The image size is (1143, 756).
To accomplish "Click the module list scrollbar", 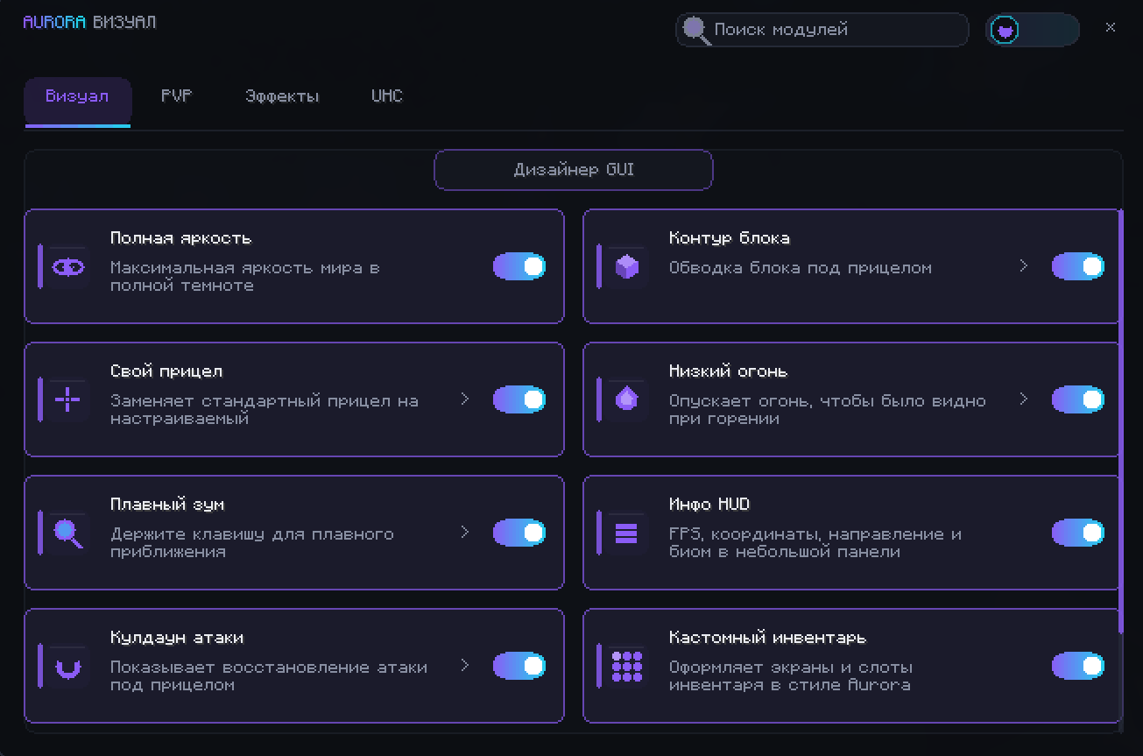I will pyautogui.click(x=1121, y=421).
